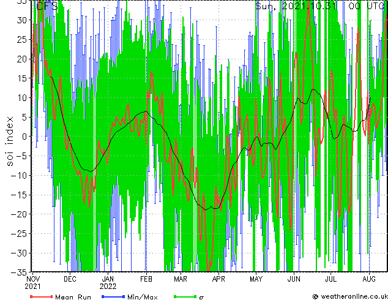The image size is (388, 300).
Task: Click the FEB x-axis label
Action: point(146,279)
